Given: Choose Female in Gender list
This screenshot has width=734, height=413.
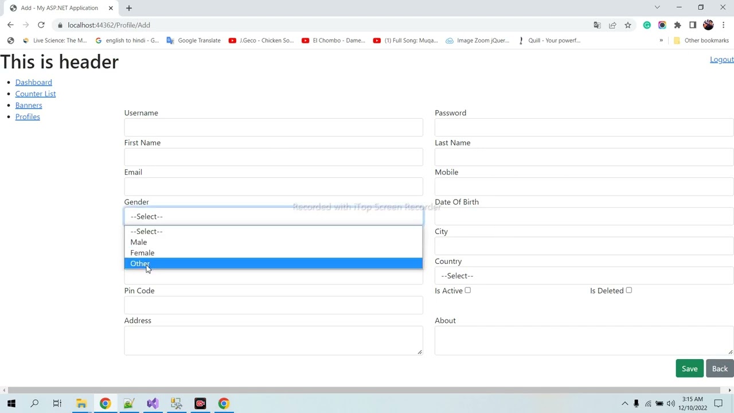Looking at the screenshot, I should click(x=274, y=253).
